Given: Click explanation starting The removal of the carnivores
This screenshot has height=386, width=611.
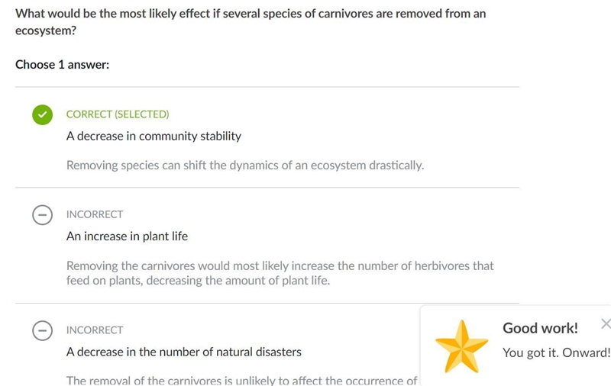Looking at the screenshot, I should [x=241, y=380].
